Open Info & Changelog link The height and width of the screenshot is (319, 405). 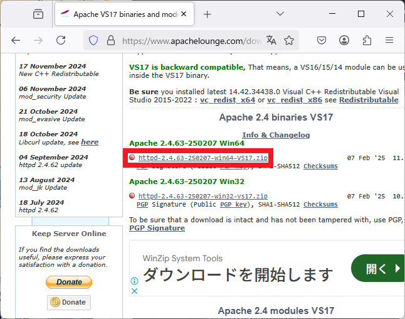click(276, 135)
